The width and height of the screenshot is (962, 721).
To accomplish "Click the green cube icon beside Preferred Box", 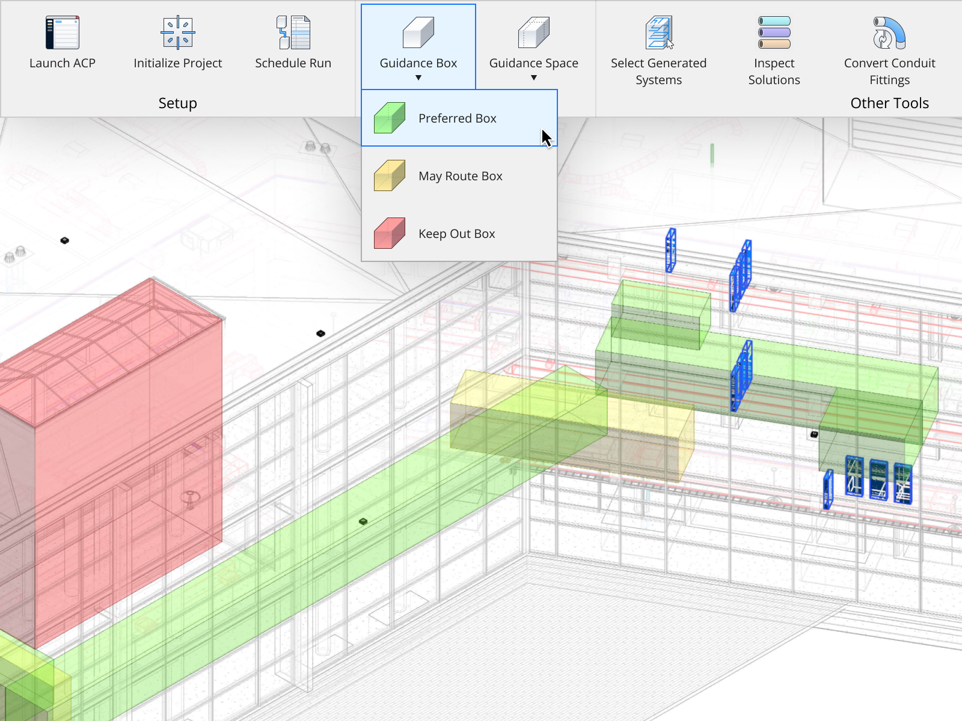I will [x=388, y=118].
